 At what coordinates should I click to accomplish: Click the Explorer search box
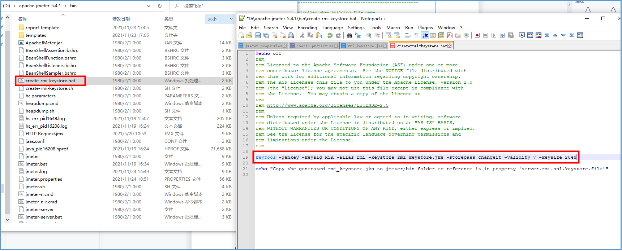231,6
